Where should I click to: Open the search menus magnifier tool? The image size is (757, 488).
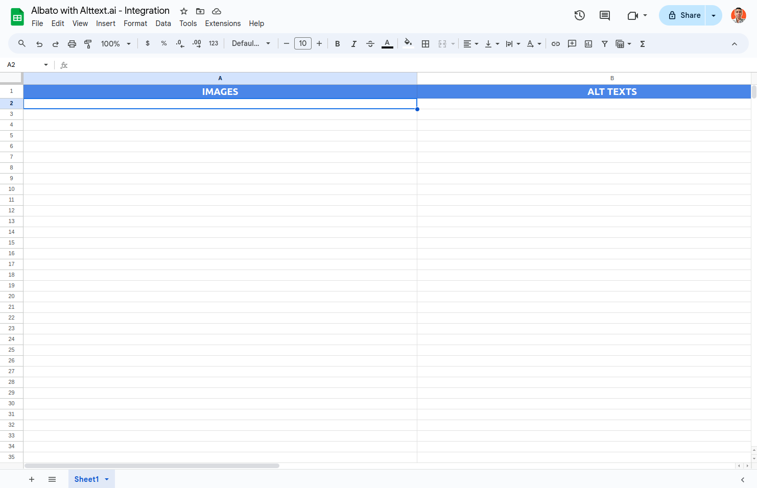pos(22,44)
